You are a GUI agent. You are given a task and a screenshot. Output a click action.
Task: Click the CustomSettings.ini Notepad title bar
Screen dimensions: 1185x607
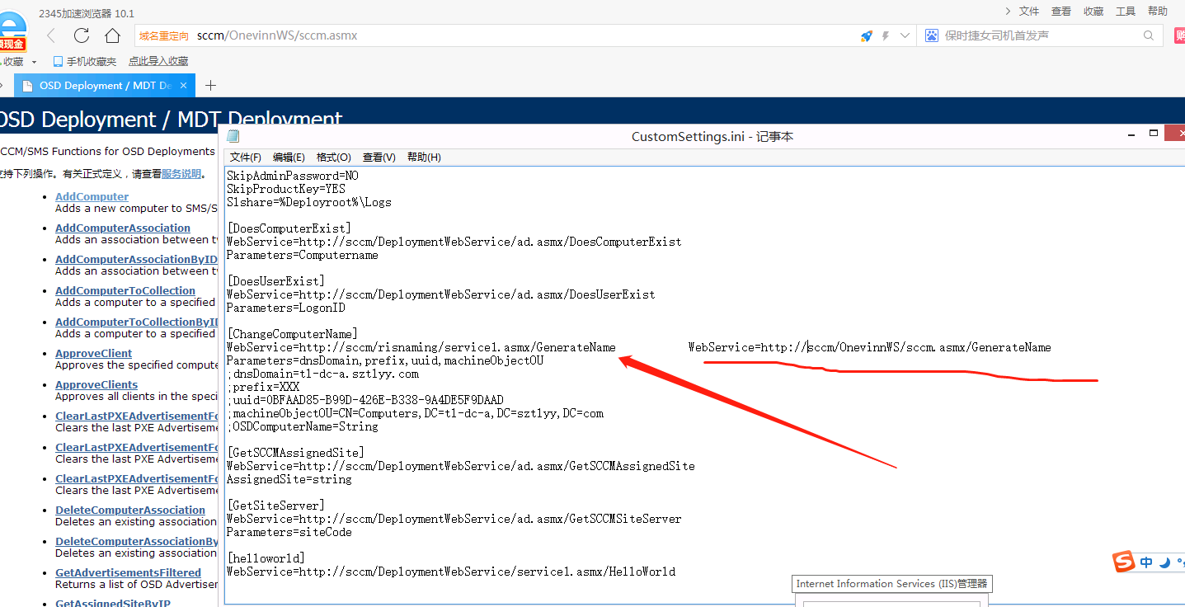coord(712,136)
